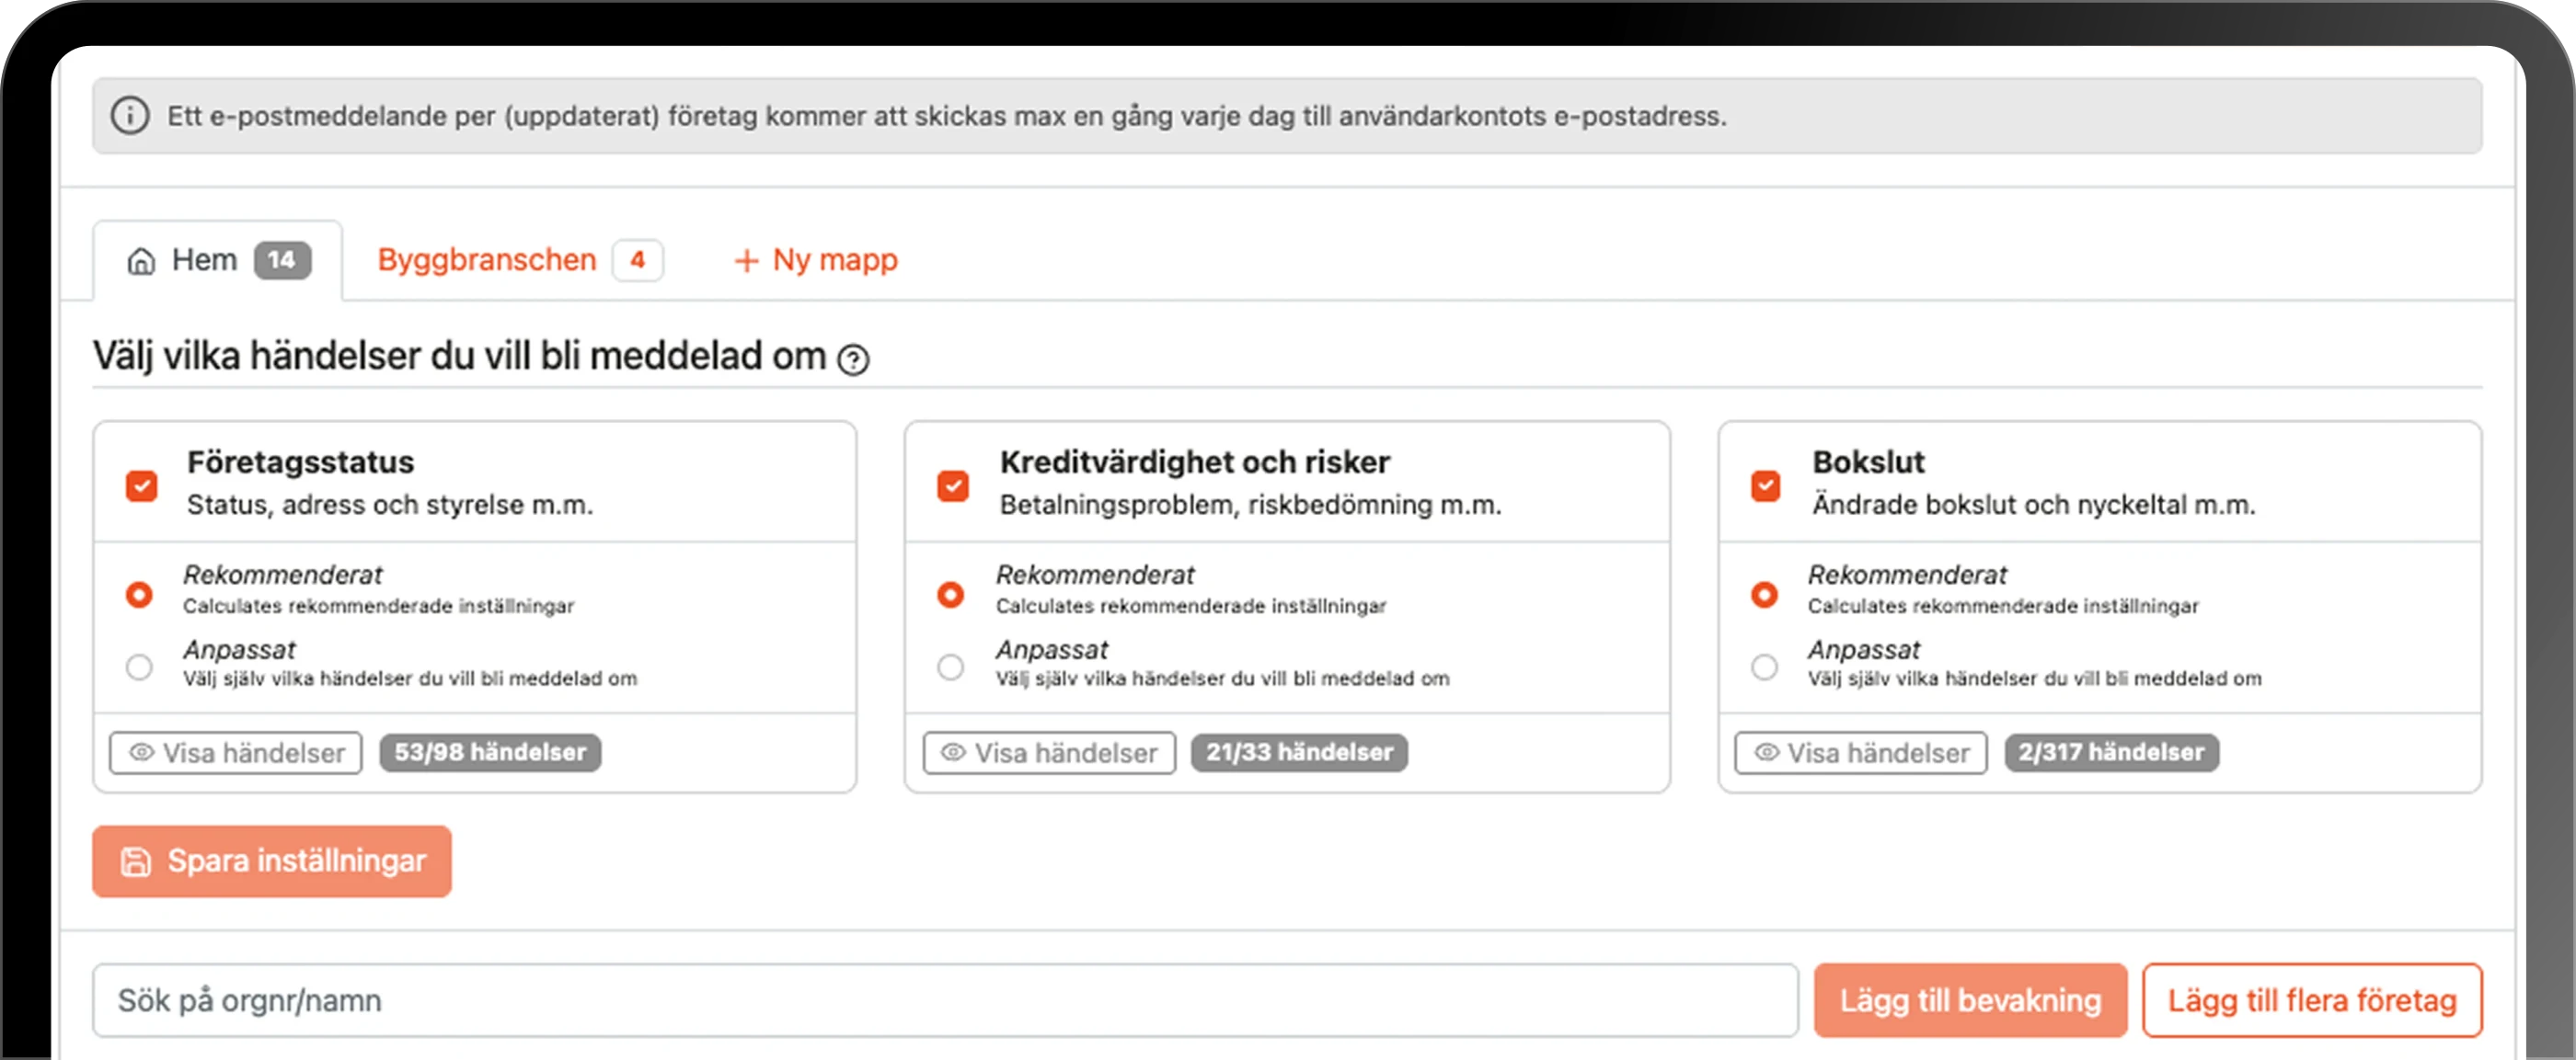Select Anpassat radio under Kreditvärdighet och risker
The width and height of the screenshot is (2576, 1060).
pos(951,667)
